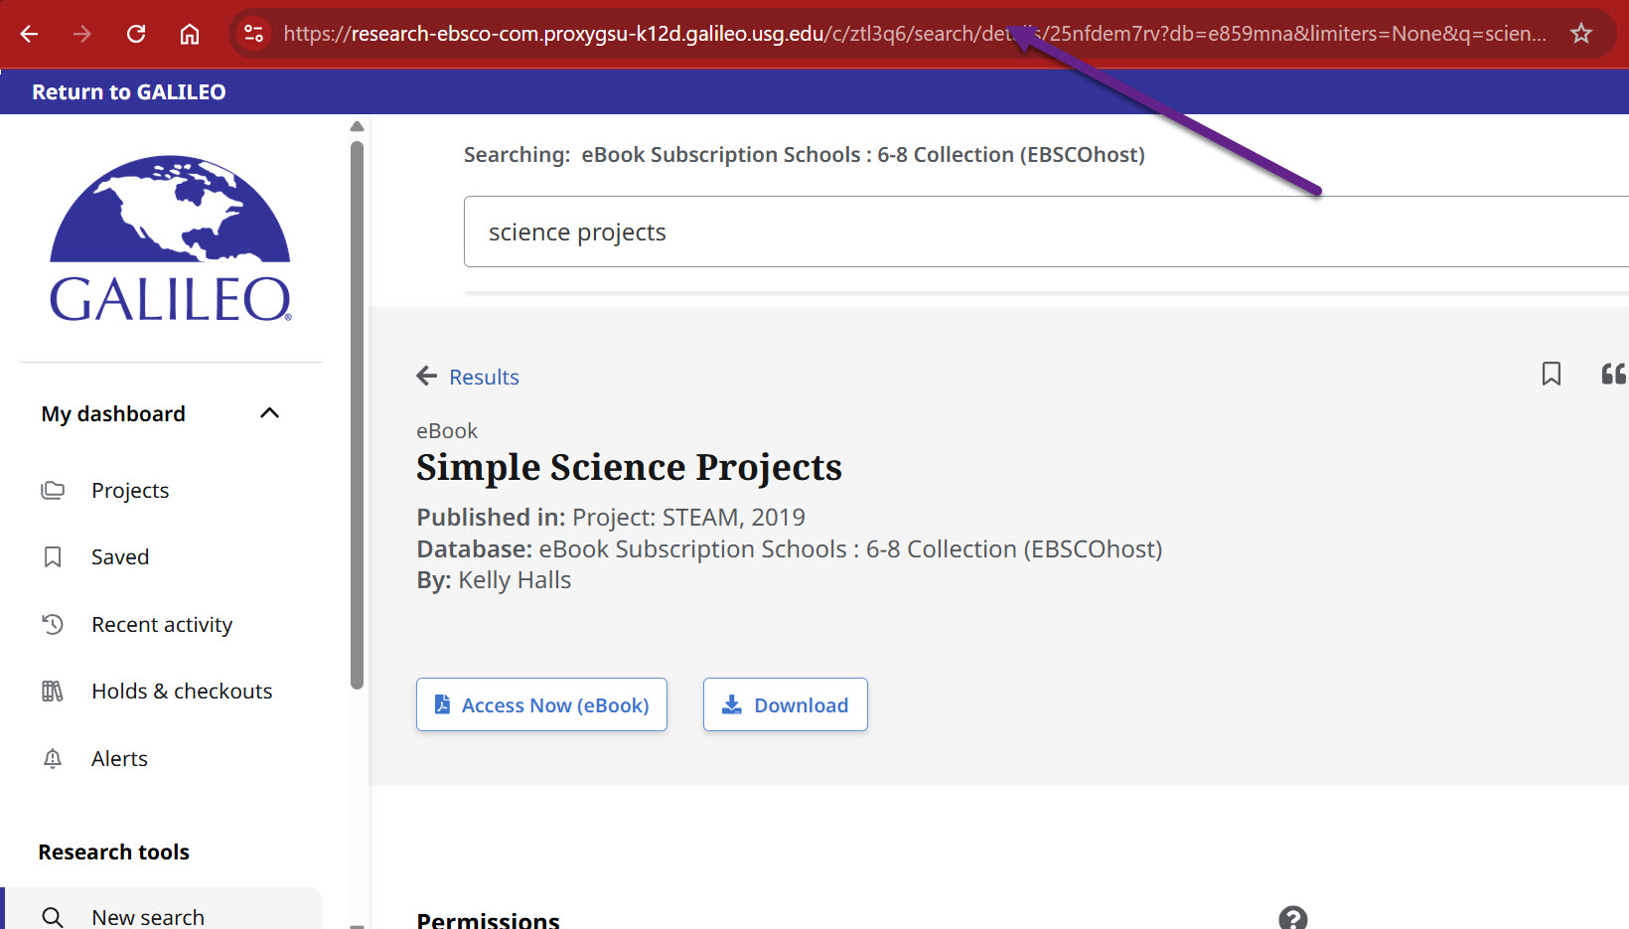Click the Projects folder icon
This screenshot has width=1629, height=929.
(x=53, y=490)
